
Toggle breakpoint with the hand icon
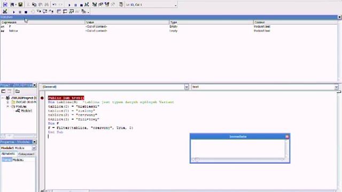[33, 12]
